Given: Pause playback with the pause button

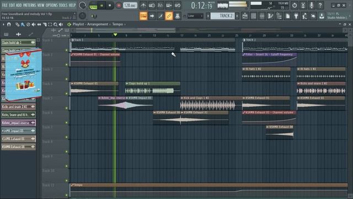Looking at the screenshot, I should click(101, 6).
